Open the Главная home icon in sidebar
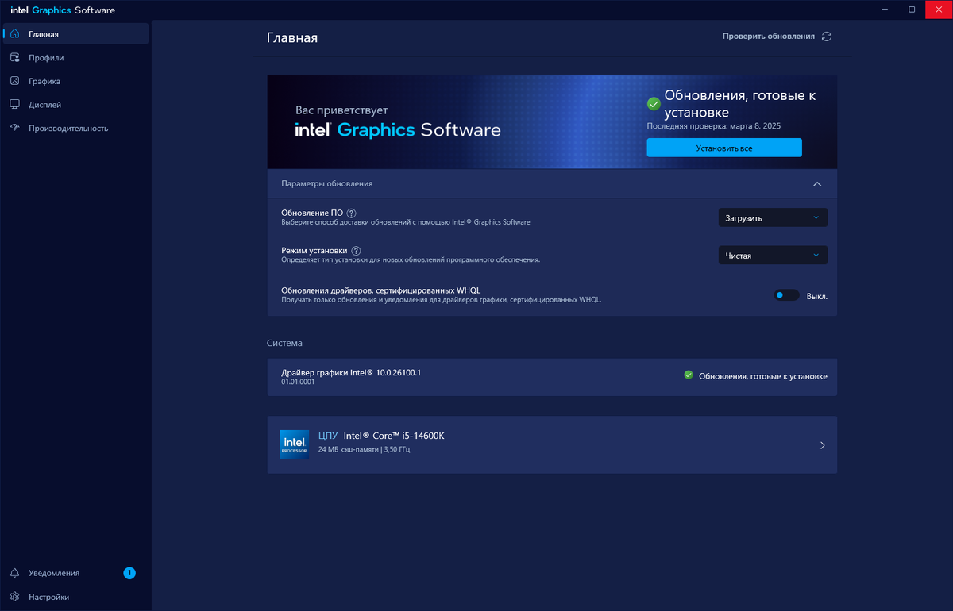The width and height of the screenshot is (953, 611). coord(14,34)
